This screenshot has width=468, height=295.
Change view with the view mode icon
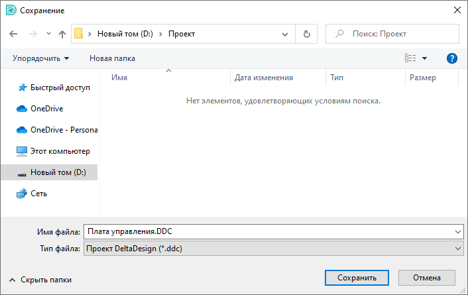coord(411,58)
